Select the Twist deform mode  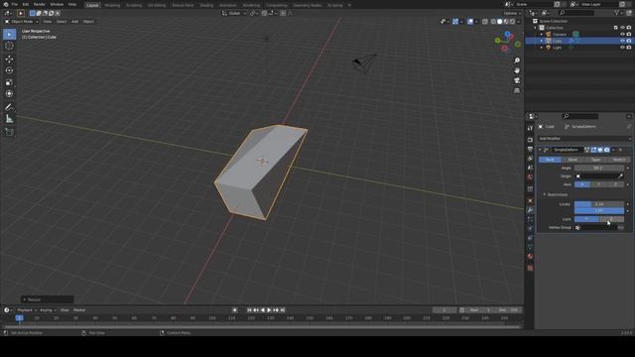(550, 160)
